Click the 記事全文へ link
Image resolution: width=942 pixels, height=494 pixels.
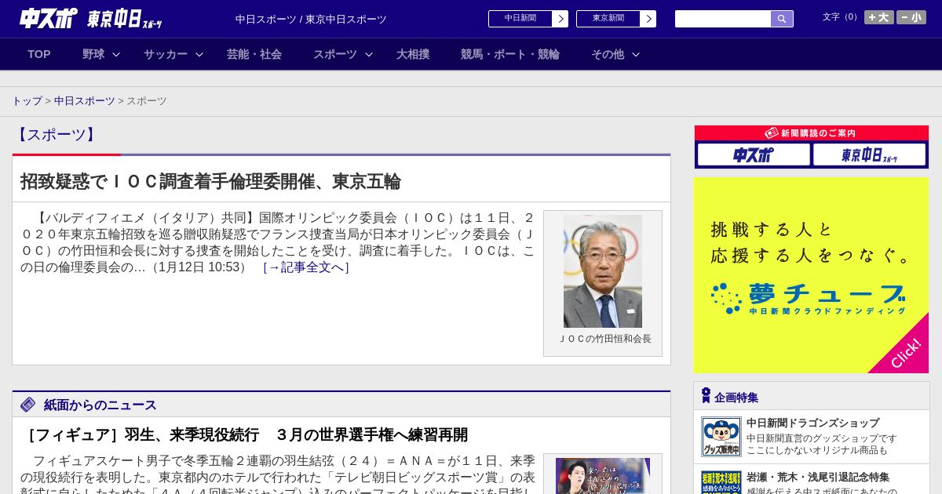tap(305, 267)
